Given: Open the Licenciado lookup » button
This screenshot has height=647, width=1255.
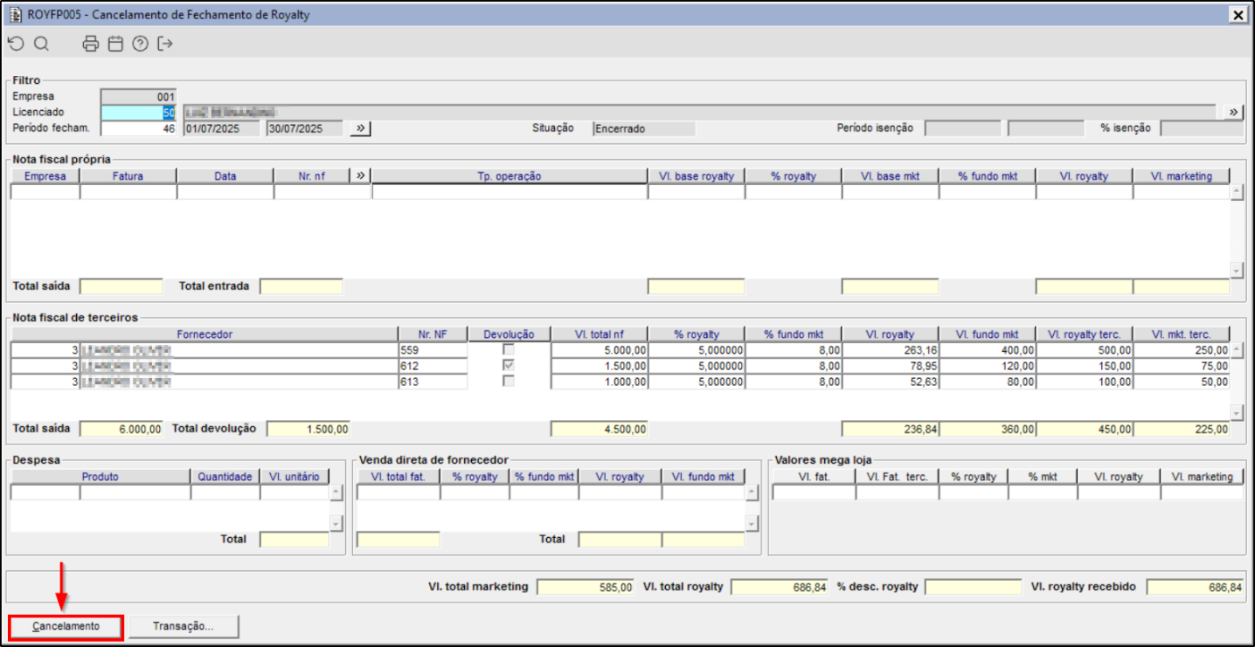Looking at the screenshot, I should coord(1234,112).
